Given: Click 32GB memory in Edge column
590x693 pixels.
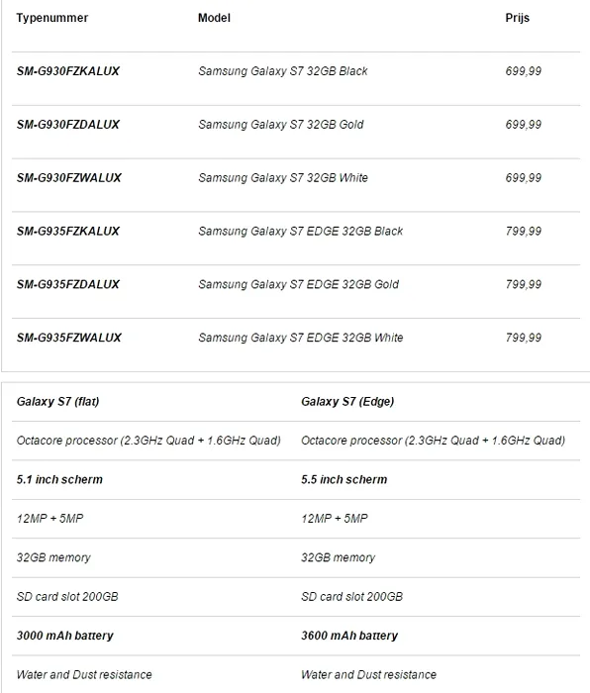Looking at the screenshot, I should [339, 557].
